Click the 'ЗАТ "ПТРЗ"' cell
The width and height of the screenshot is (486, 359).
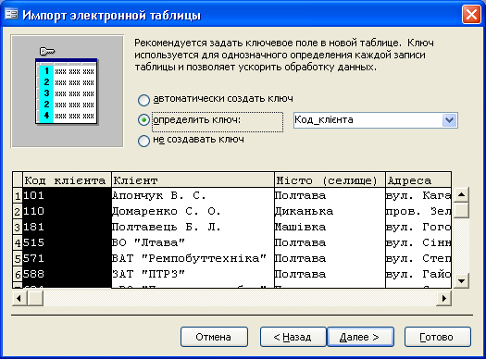coord(193,274)
